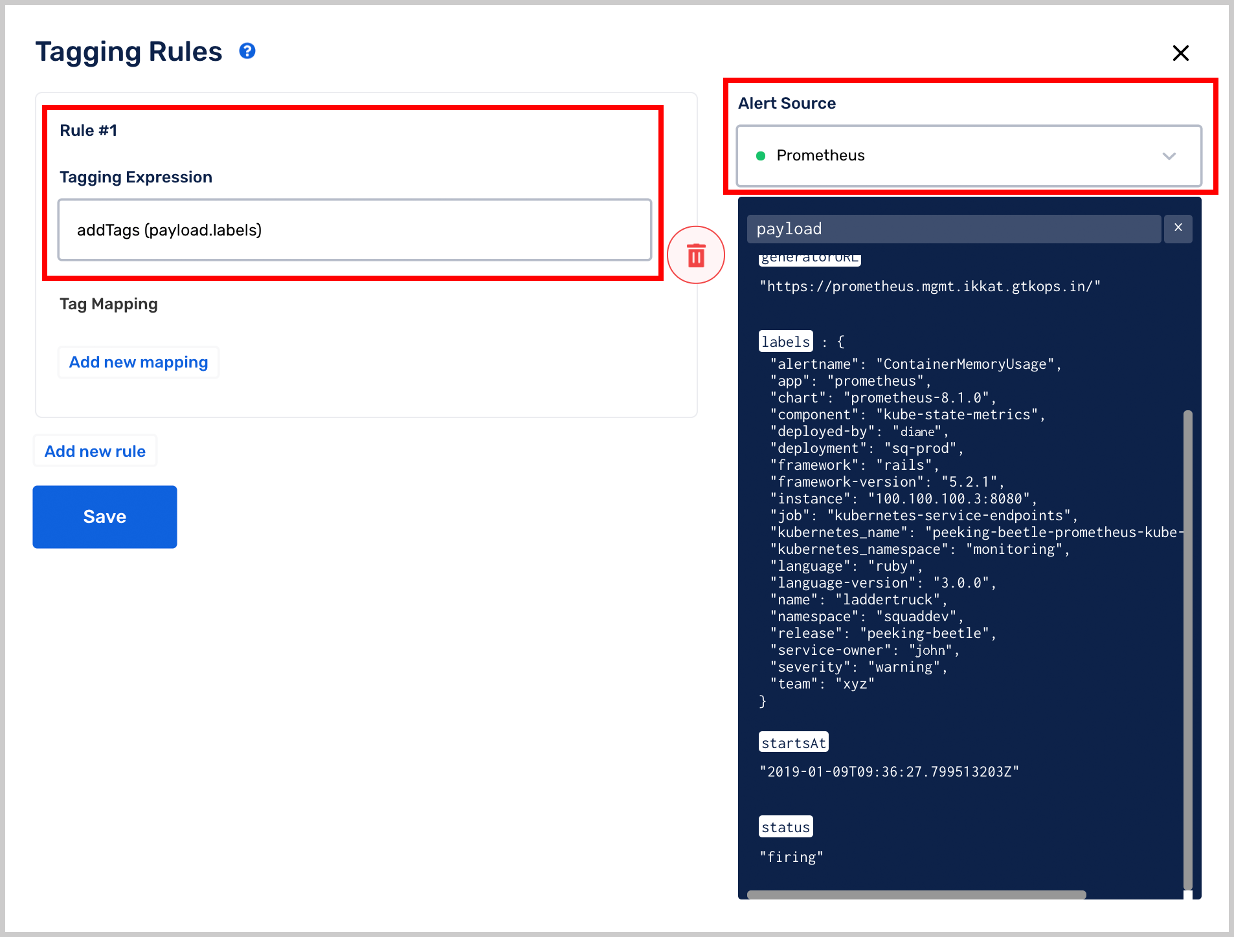Click the alertname ContainerMemoryUsage line
This screenshot has width=1234, height=937.
(915, 364)
